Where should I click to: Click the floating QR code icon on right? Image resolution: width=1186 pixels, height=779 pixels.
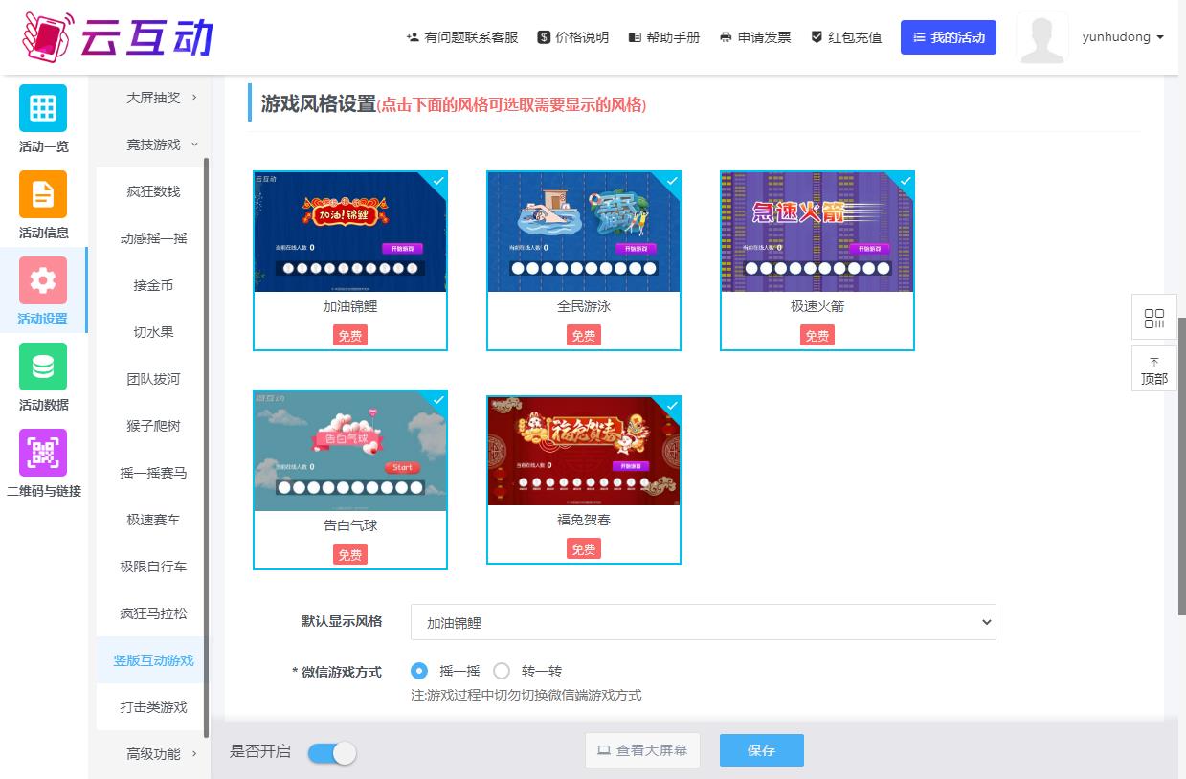[1154, 318]
